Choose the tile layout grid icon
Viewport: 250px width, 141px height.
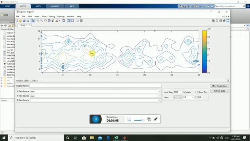213,21
